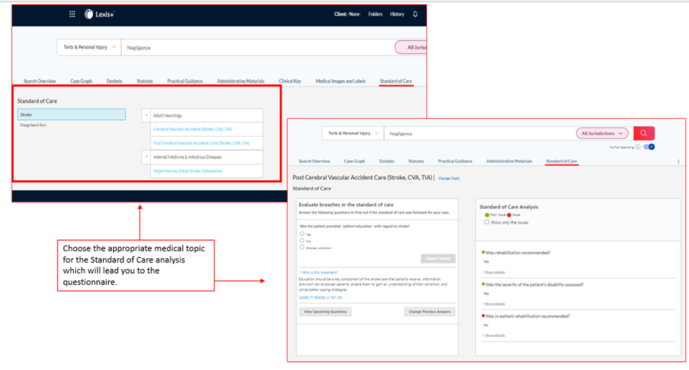Select the Answer unknown radio option

(302, 247)
